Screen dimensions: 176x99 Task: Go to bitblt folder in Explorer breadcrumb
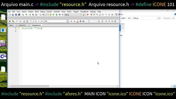pyautogui.click(x=123, y=18)
